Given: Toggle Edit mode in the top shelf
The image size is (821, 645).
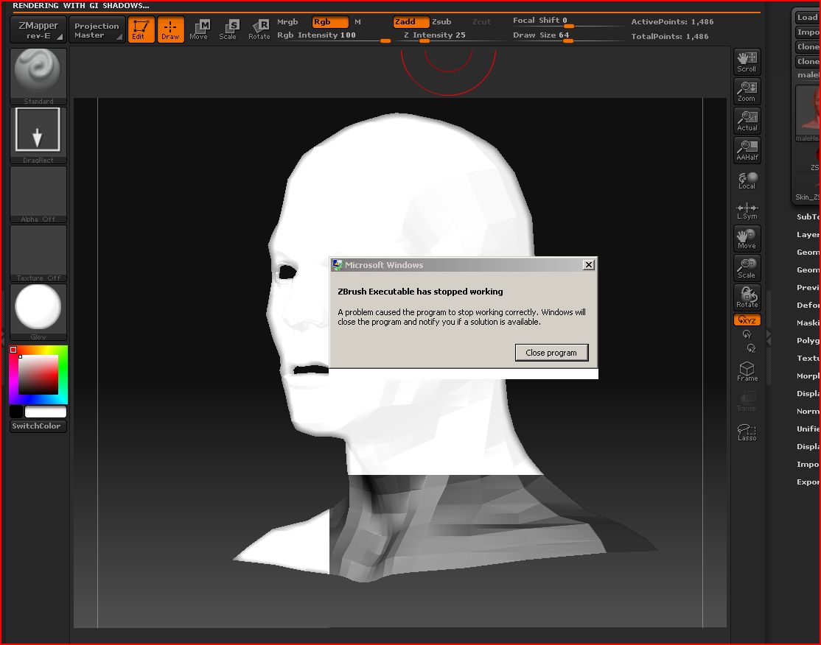Looking at the screenshot, I should 141,29.
